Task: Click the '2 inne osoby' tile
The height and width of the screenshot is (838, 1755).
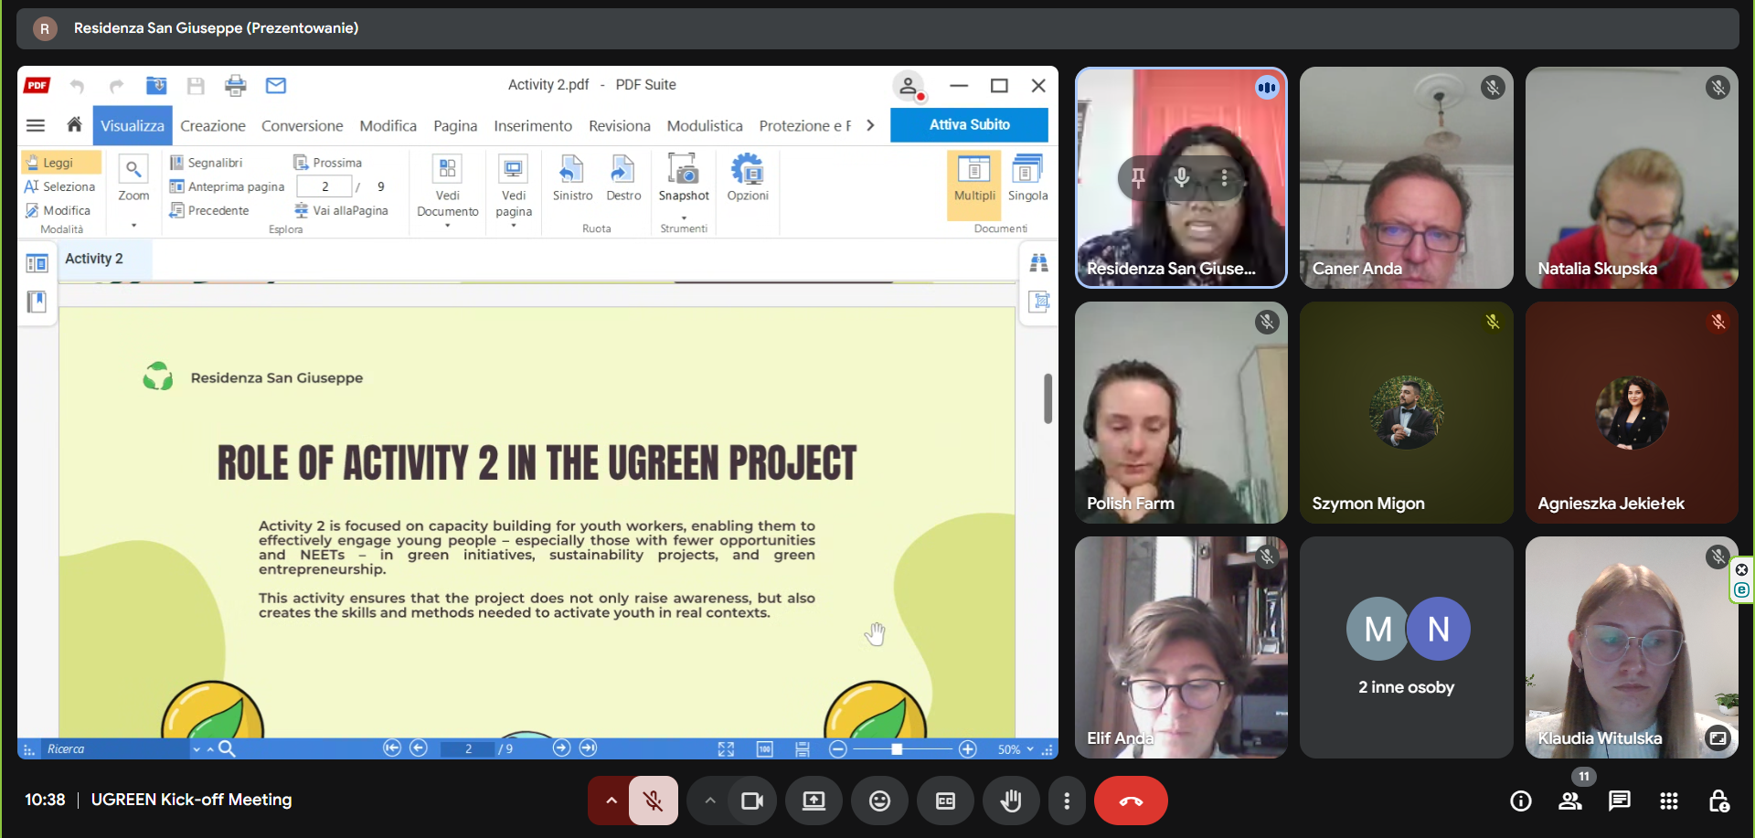Action: [1406, 647]
